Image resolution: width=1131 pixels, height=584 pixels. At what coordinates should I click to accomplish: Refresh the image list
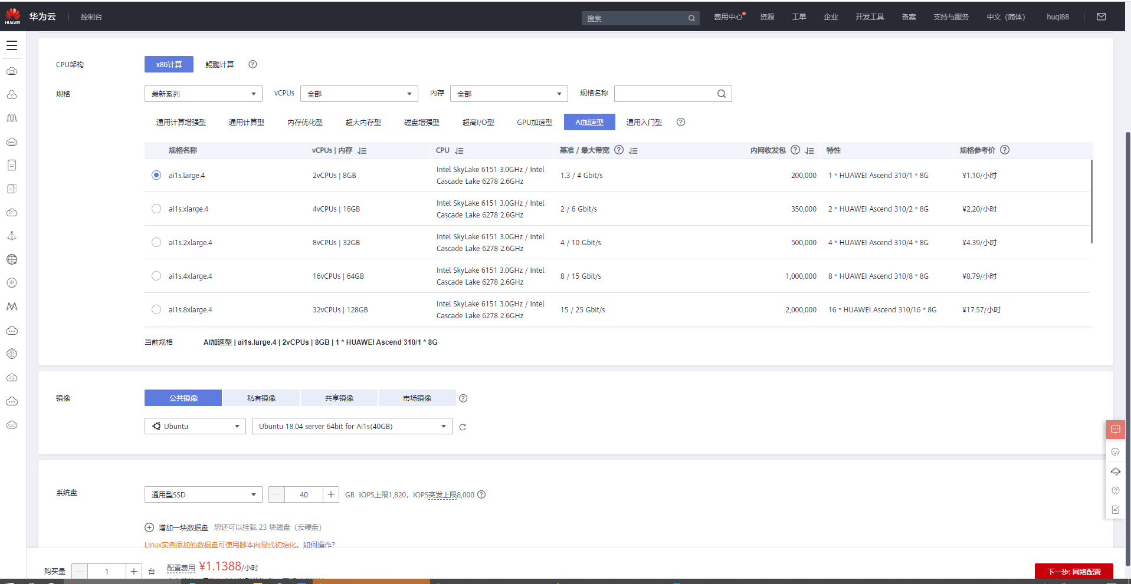pyautogui.click(x=463, y=427)
